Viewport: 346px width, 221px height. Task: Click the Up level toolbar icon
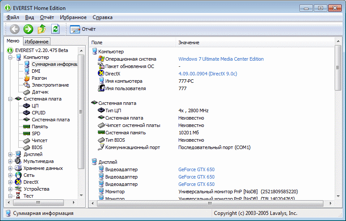[42, 29]
